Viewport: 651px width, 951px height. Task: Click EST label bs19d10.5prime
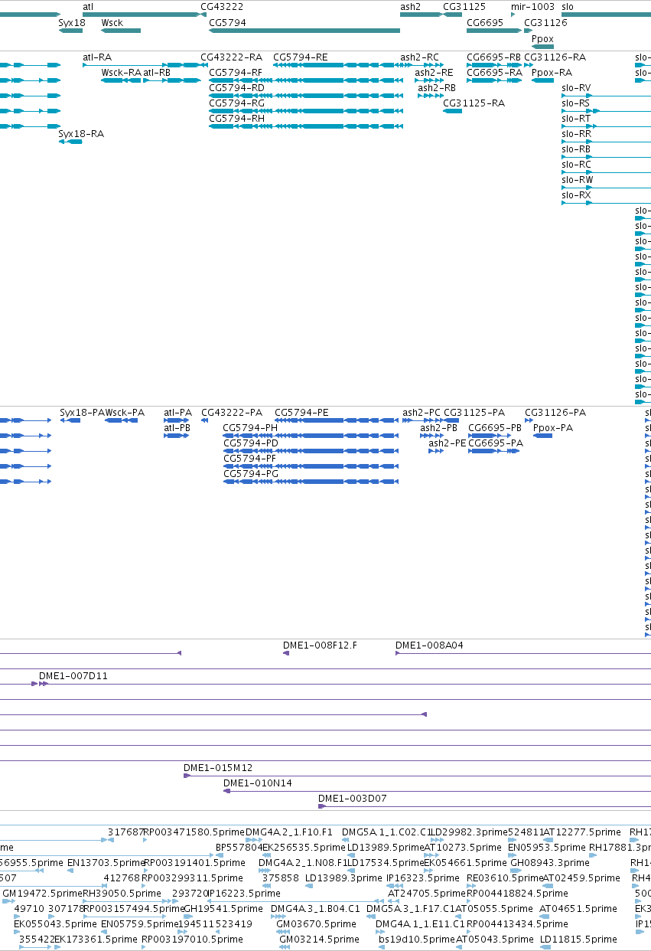click(417, 940)
